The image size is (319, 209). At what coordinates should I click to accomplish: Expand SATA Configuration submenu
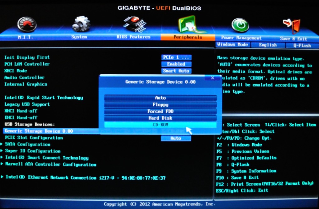(x=27, y=144)
